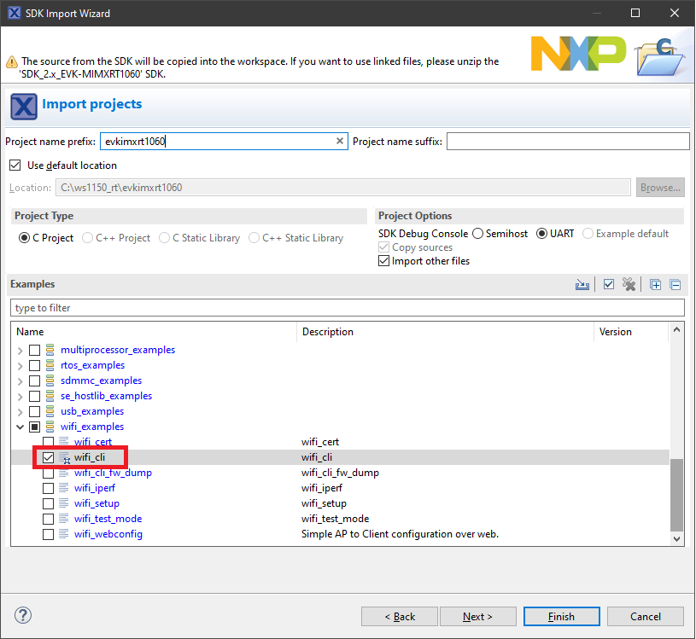The width and height of the screenshot is (696, 639).
Task: Expand the usb_examples tree node
Action: pyautogui.click(x=20, y=410)
